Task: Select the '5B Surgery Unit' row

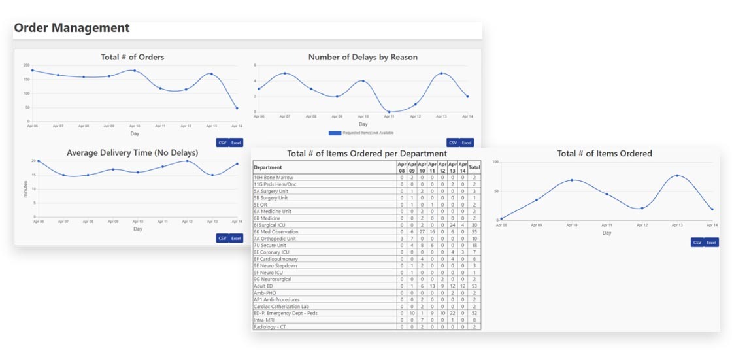Action: pyautogui.click(x=367, y=198)
